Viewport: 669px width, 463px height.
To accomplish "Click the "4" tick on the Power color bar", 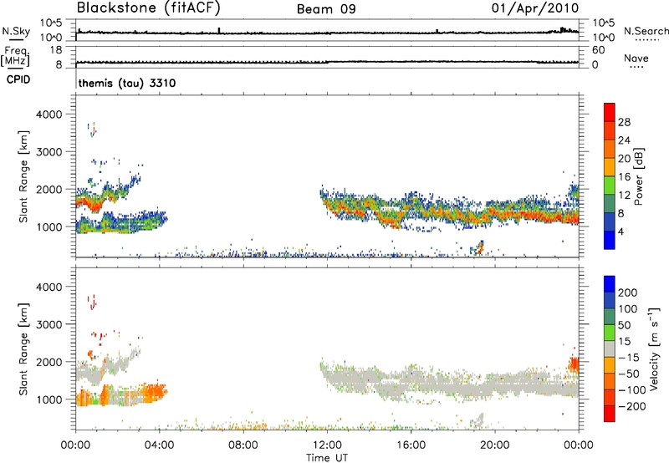I will click(x=621, y=231).
